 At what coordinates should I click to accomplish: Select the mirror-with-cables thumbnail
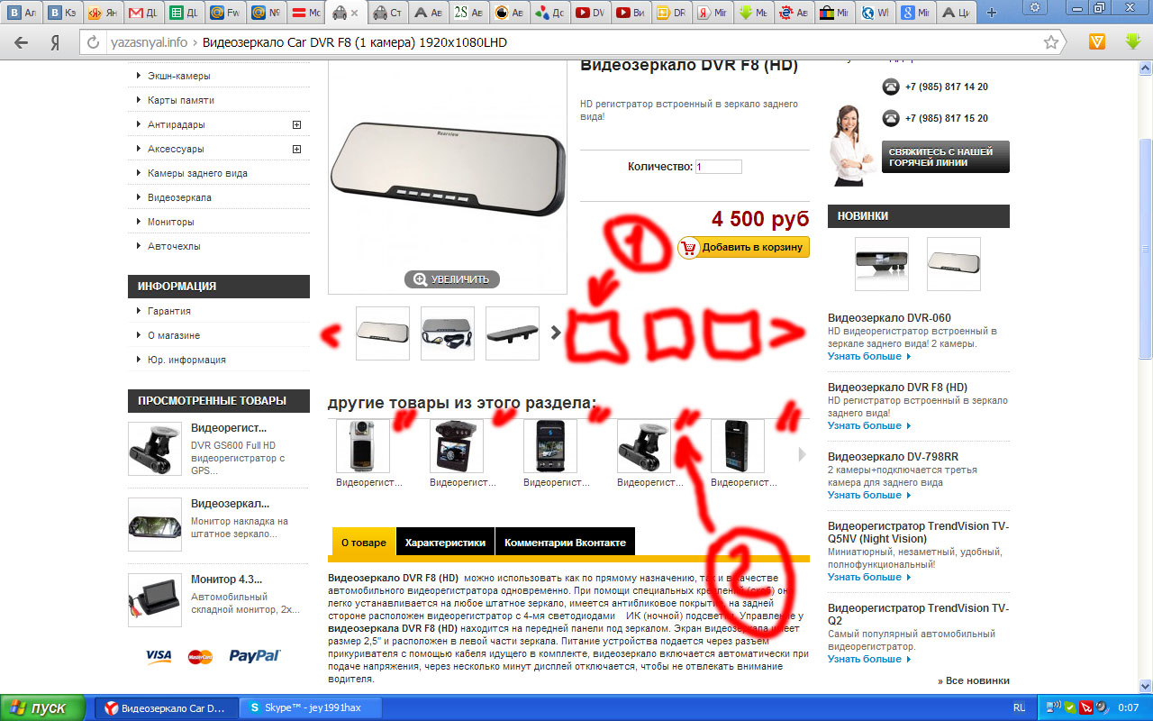click(448, 333)
